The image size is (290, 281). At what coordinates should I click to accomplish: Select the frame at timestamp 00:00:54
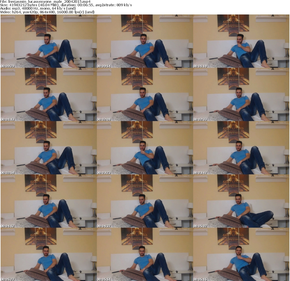tap(145, 41)
